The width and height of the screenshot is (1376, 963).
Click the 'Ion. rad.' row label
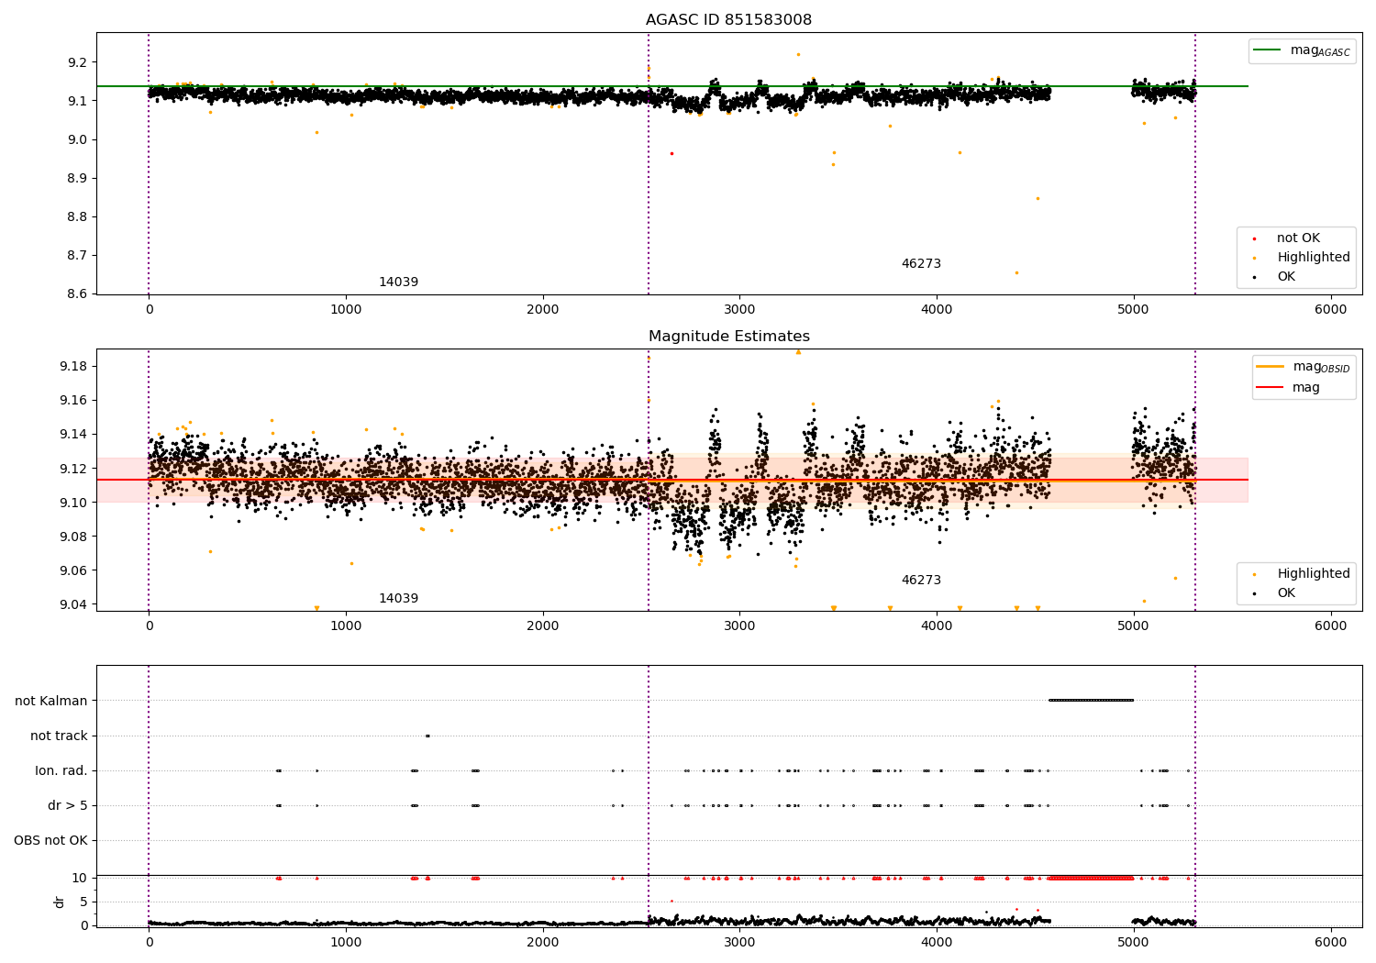pyautogui.click(x=61, y=771)
